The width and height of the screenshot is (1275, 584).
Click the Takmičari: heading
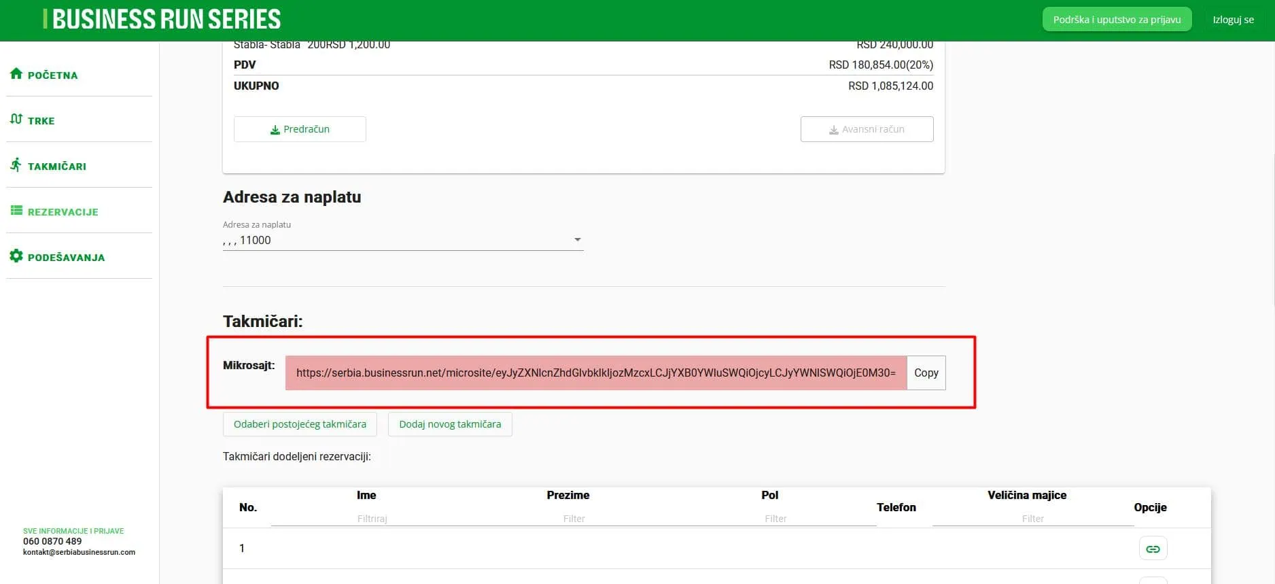262,321
